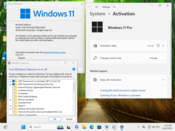This screenshot has width=175, height=131.
Task: Check Internet Information Services checkbox
Action: coord(13,109)
